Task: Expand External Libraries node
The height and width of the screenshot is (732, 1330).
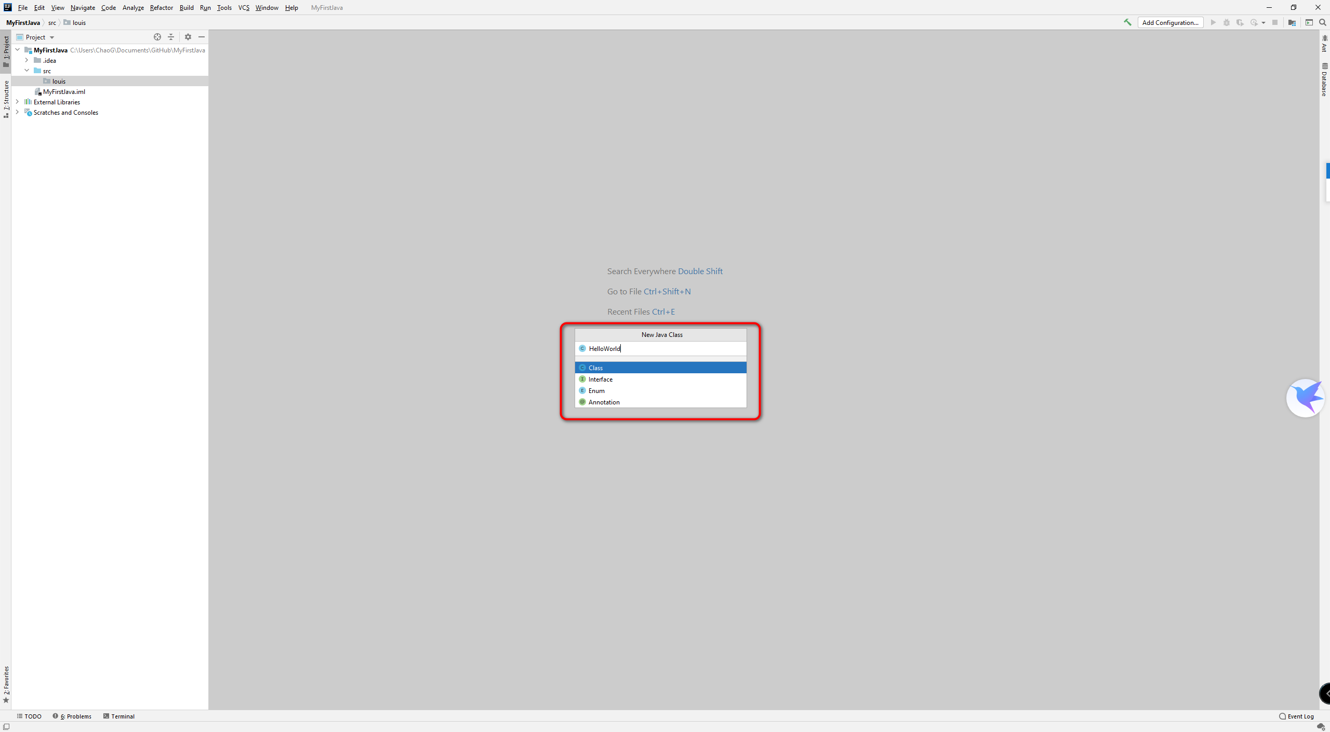Action: pyautogui.click(x=18, y=102)
